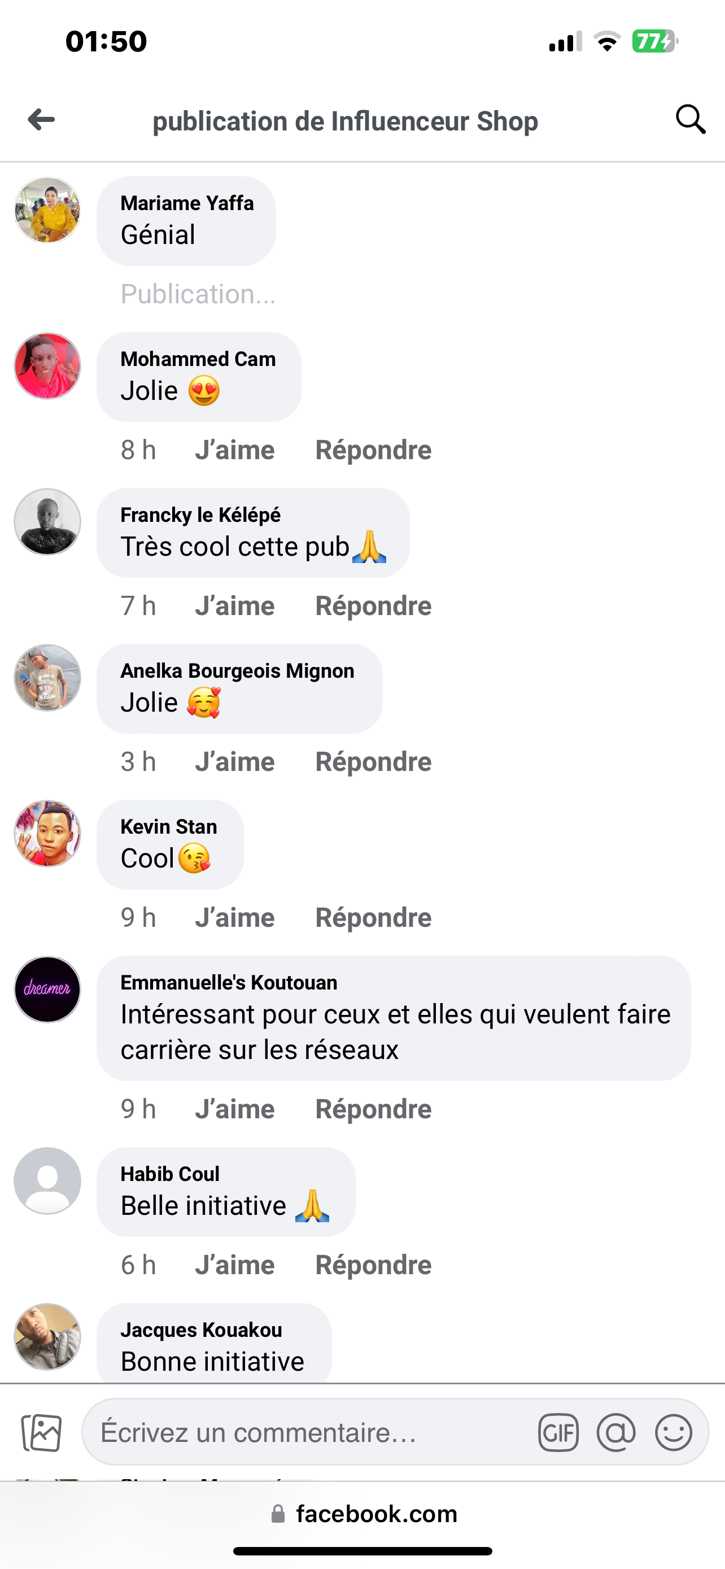Open the GIF picker icon

[558, 1432]
